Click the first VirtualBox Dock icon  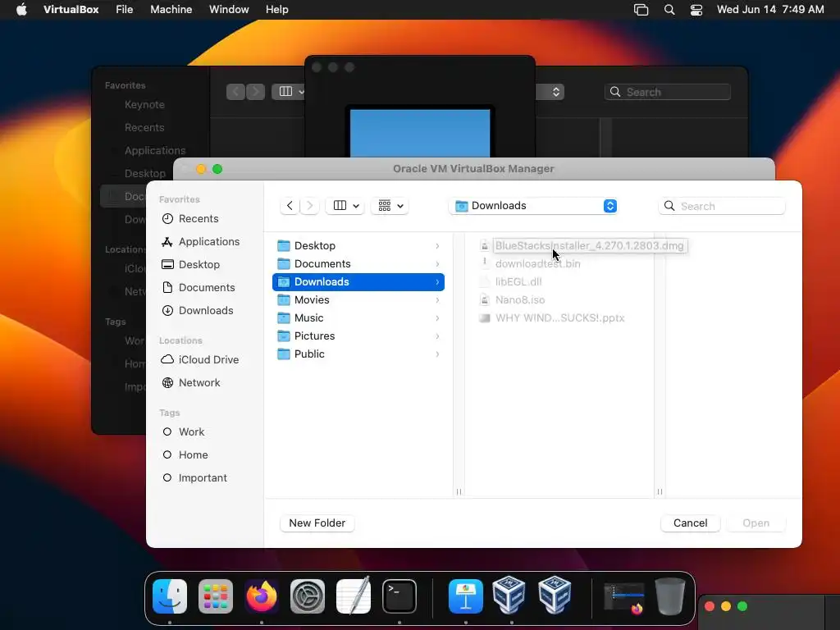tap(509, 595)
